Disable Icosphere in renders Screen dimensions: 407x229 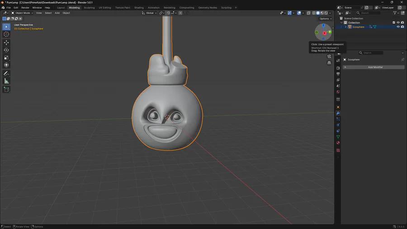[402, 27]
